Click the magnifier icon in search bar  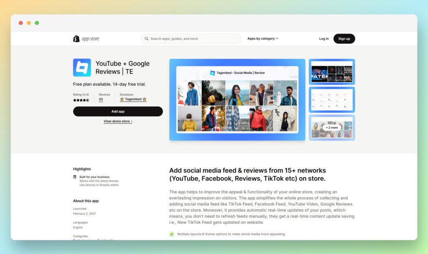(x=147, y=39)
